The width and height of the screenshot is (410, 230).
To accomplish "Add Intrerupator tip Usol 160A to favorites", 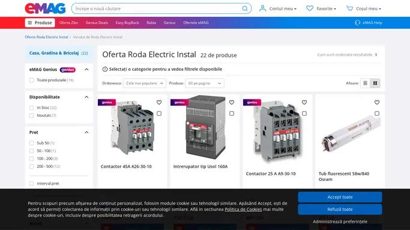I will 232,102.
